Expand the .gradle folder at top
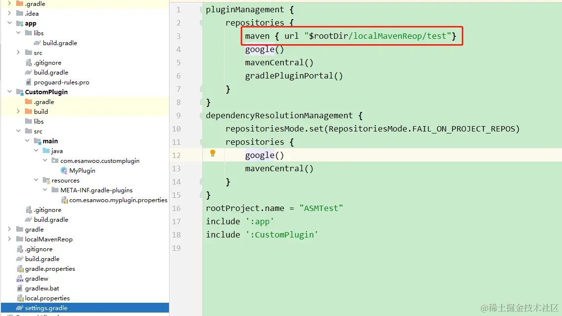The image size is (562, 316). (x=9, y=3)
